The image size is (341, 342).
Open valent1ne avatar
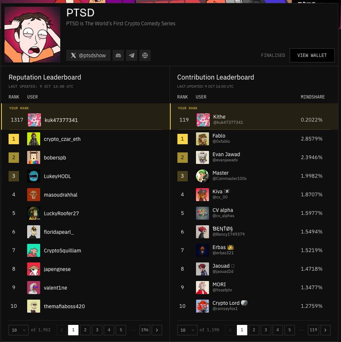coord(34,288)
